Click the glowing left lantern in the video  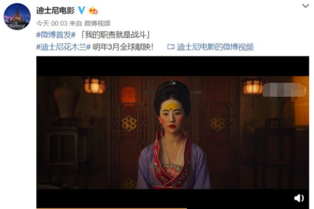(95, 86)
